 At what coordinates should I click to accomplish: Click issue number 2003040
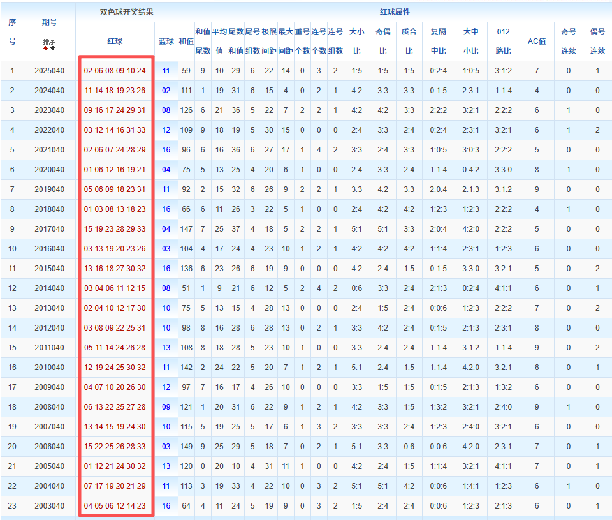coord(49,506)
